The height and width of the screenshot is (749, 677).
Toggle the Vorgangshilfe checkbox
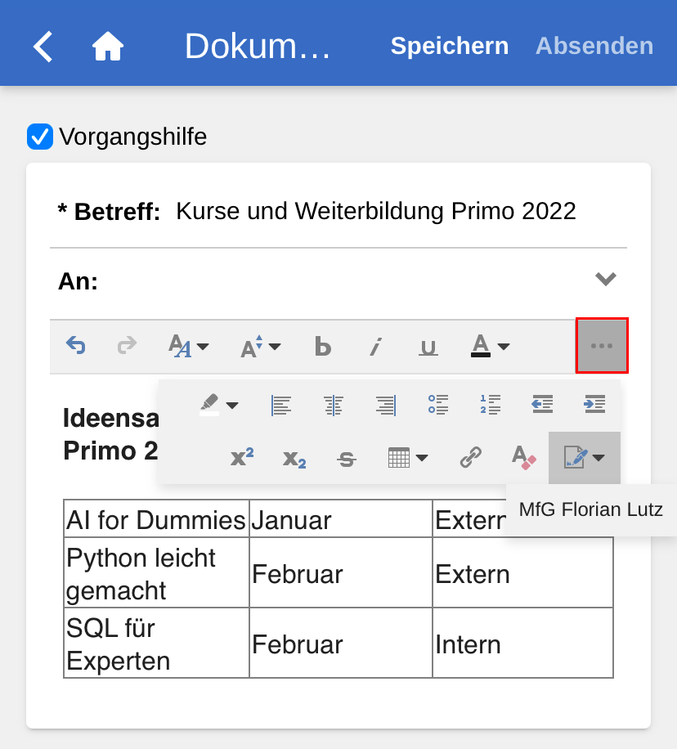coord(40,137)
